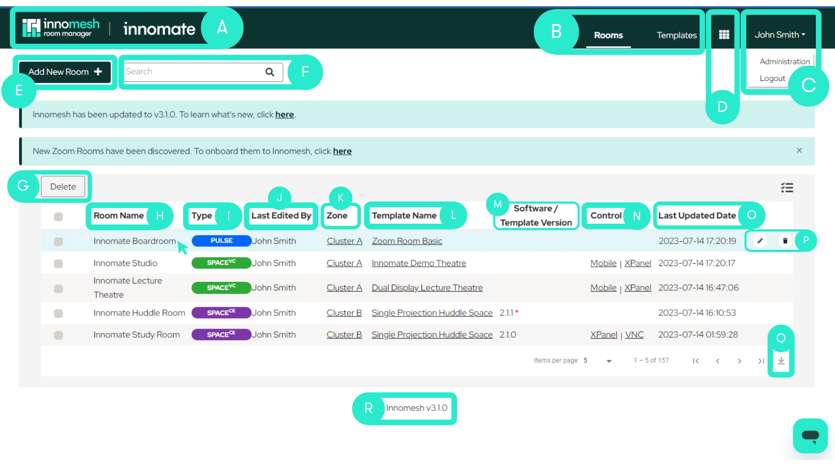Jump to the last page with the pagination icon

point(762,361)
